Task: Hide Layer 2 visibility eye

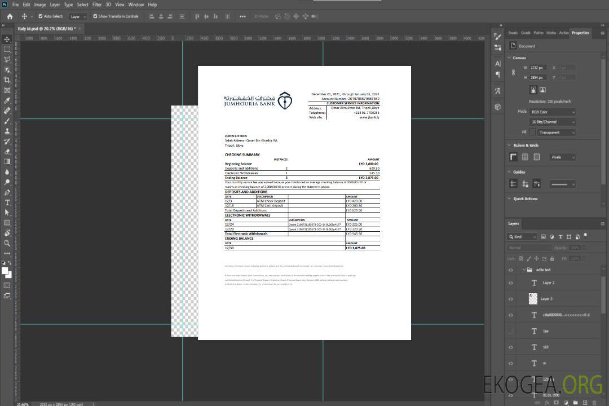Action: pos(511,283)
